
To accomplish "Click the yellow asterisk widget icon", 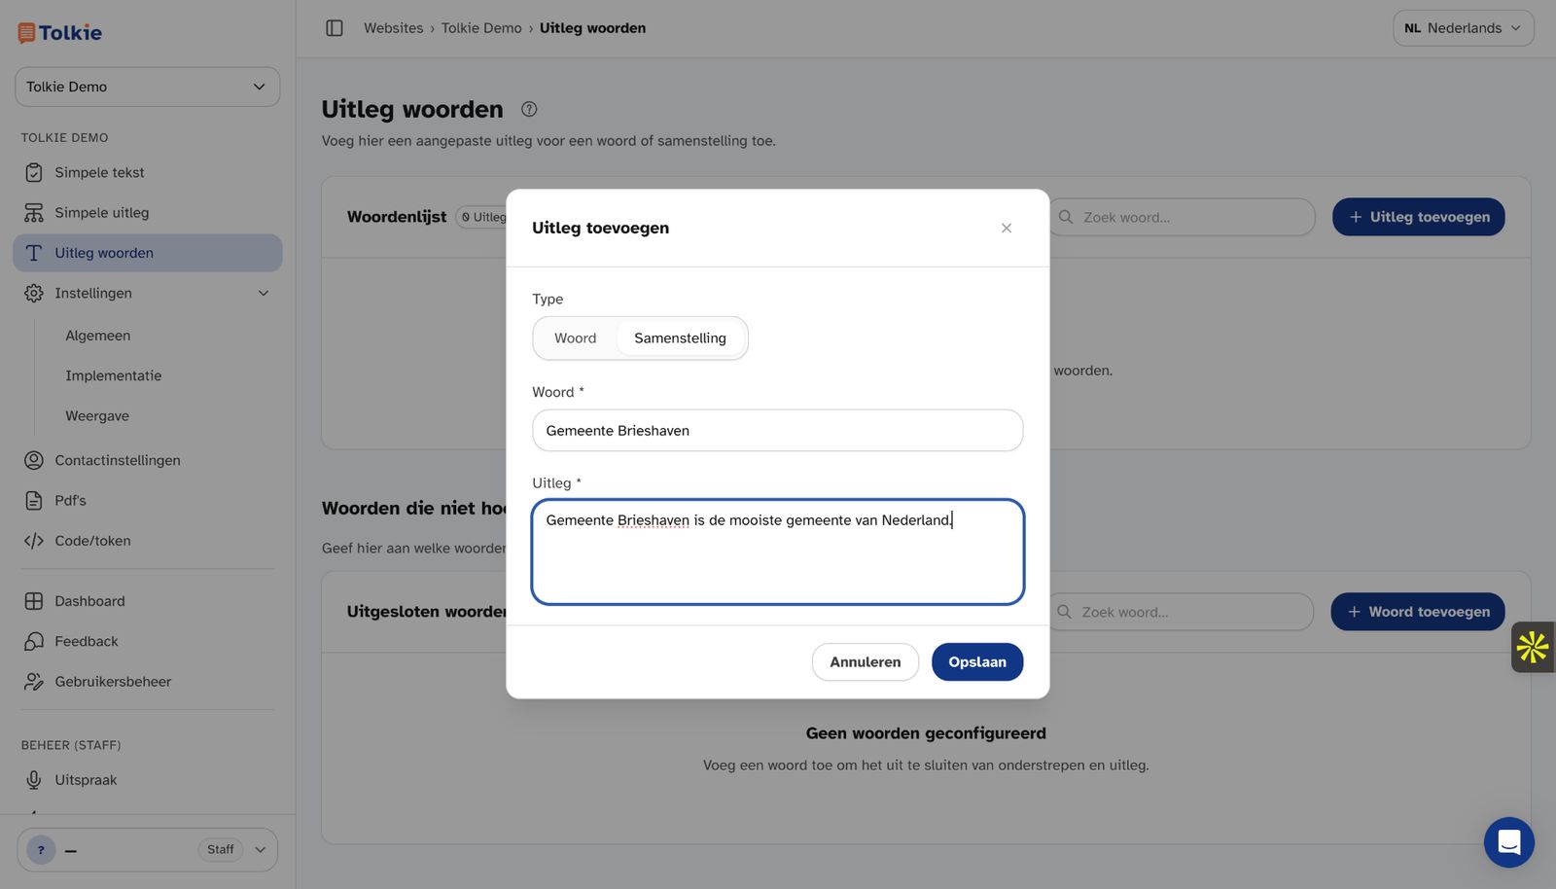I will 1533,647.
